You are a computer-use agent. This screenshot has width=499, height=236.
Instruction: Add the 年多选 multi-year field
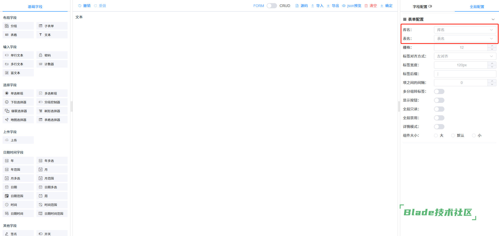coord(52,161)
